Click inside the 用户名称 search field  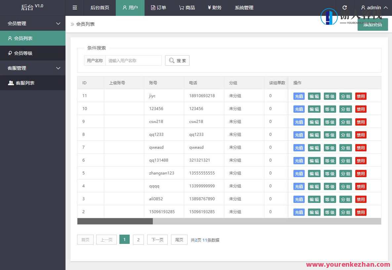[134, 60]
